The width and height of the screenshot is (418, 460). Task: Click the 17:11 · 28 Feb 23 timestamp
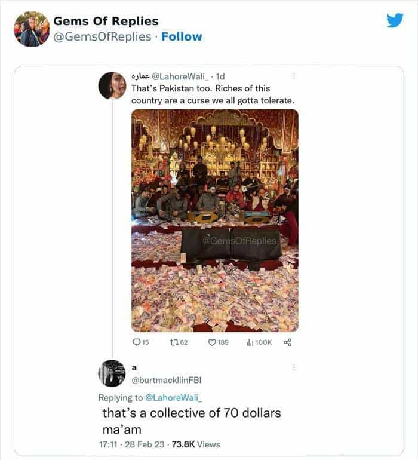point(131,444)
